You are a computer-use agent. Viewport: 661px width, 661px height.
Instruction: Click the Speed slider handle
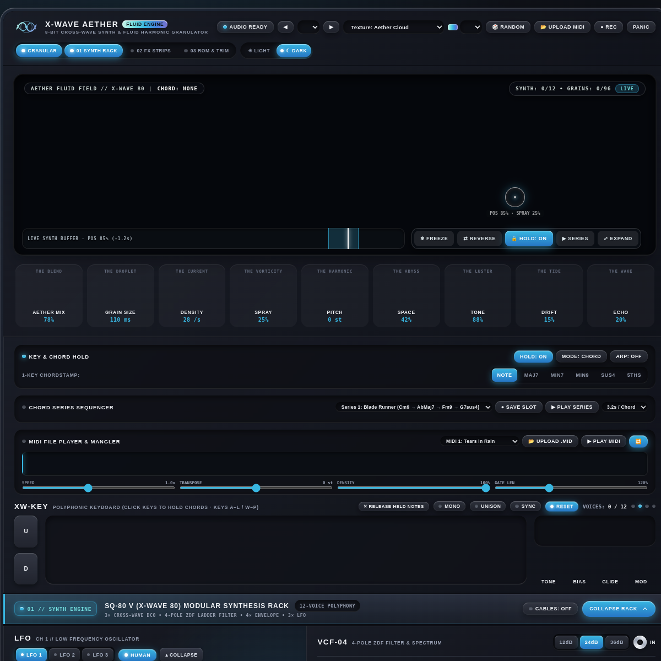88,487
